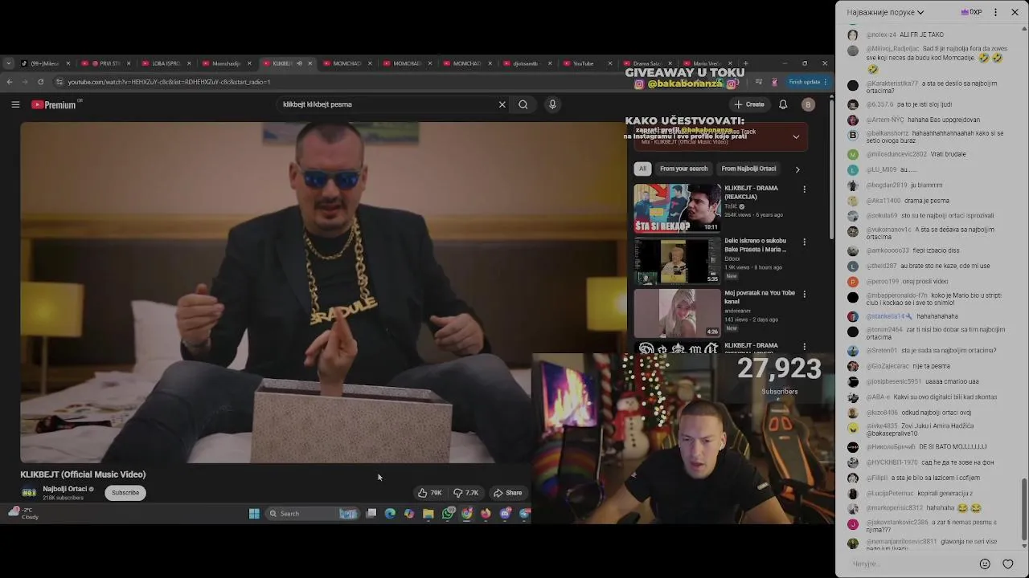This screenshot has height=578, width=1029.
Task: Open Windows Start menu
Action: click(x=254, y=514)
